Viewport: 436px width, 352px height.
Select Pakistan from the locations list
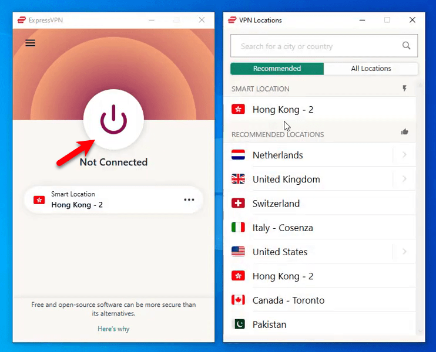tap(320, 324)
